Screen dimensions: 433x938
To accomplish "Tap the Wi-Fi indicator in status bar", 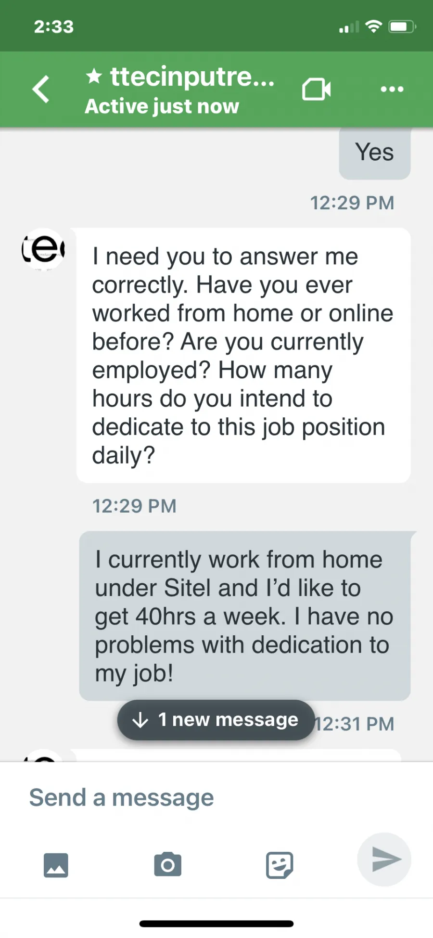I will pyautogui.click(x=373, y=26).
